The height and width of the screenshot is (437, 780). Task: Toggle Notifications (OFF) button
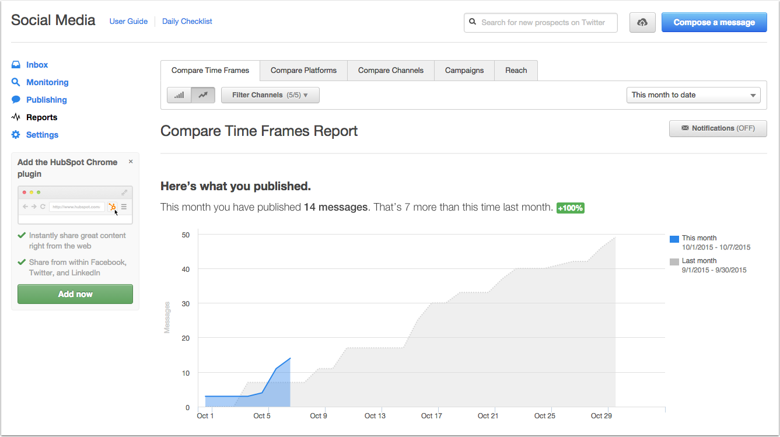[x=718, y=128]
